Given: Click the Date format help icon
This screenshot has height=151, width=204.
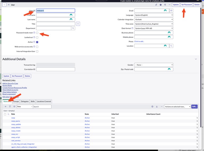Looking at the screenshot, I should click(x=132, y=28).
